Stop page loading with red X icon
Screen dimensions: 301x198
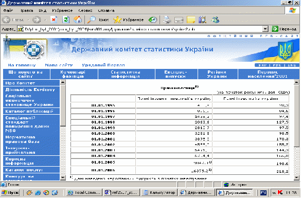pyautogui.click(x=54, y=20)
